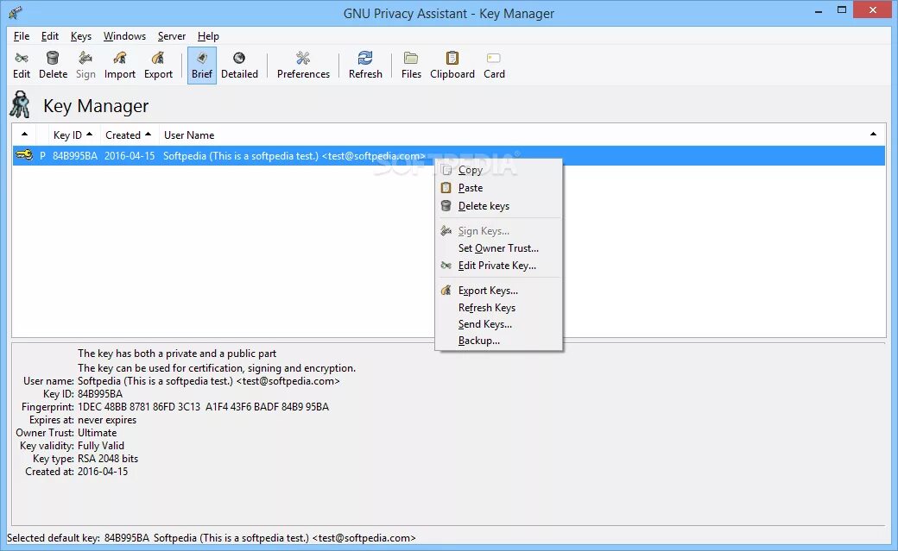Select the Softpedia user name in key row
Screen dimensions: 898x551
point(294,155)
